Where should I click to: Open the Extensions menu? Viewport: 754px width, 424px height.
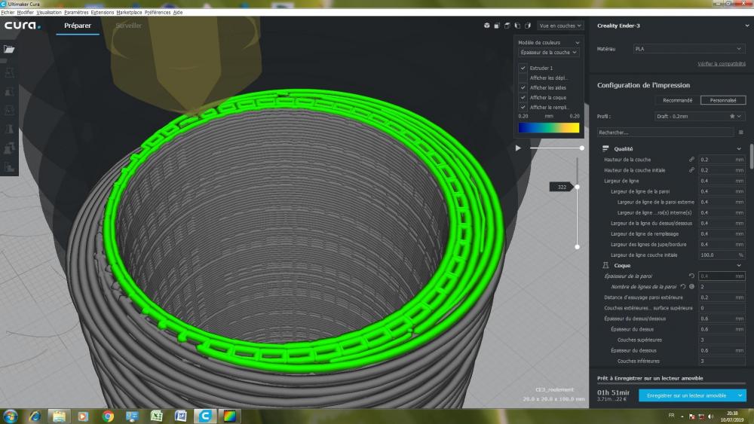[102, 13]
